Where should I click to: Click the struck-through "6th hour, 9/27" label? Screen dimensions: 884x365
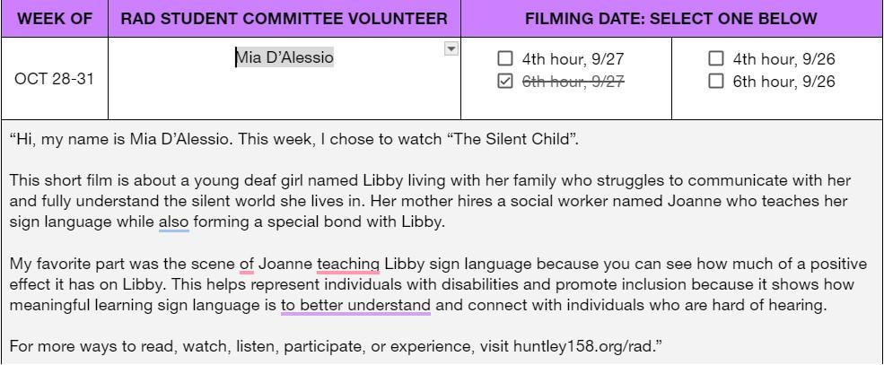tap(573, 82)
